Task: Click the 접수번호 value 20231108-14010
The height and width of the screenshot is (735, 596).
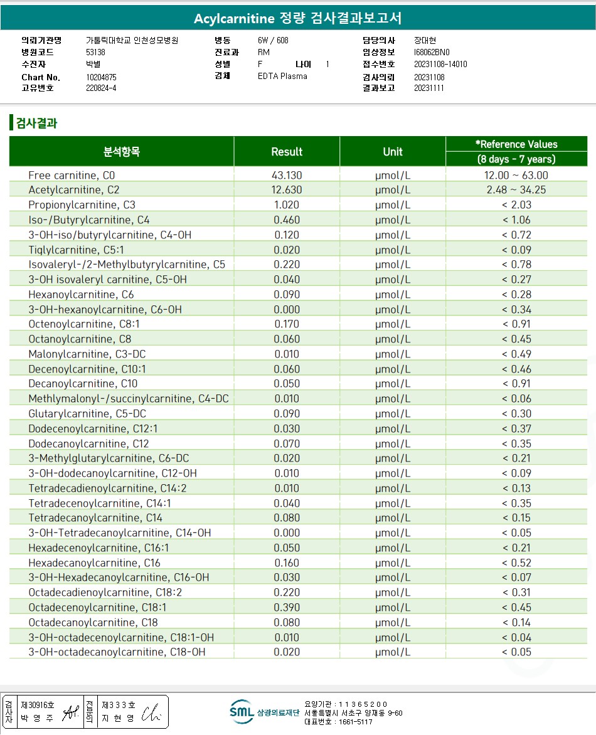Action: tap(440, 64)
